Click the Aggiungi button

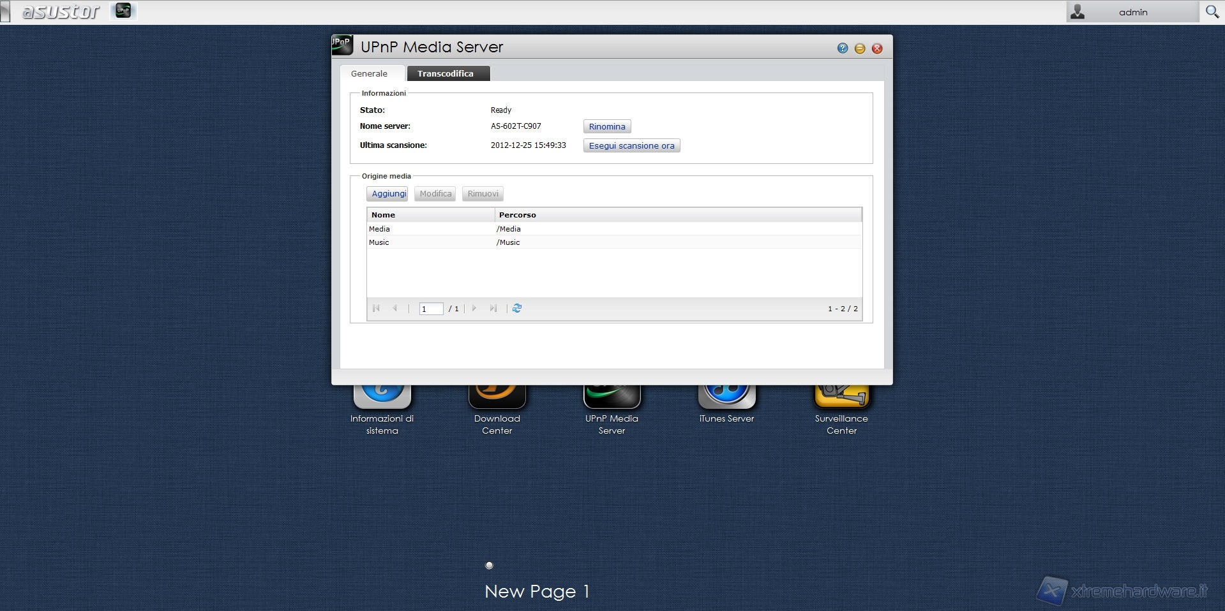(x=388, y=194)
